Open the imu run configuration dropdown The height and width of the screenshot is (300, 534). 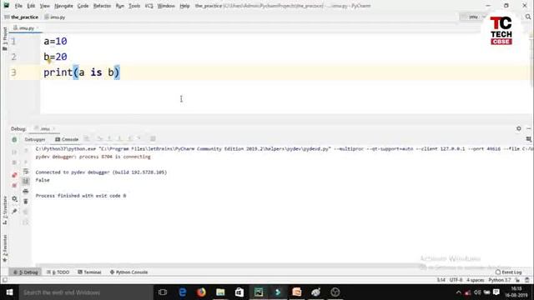click(x=473, y=17)
